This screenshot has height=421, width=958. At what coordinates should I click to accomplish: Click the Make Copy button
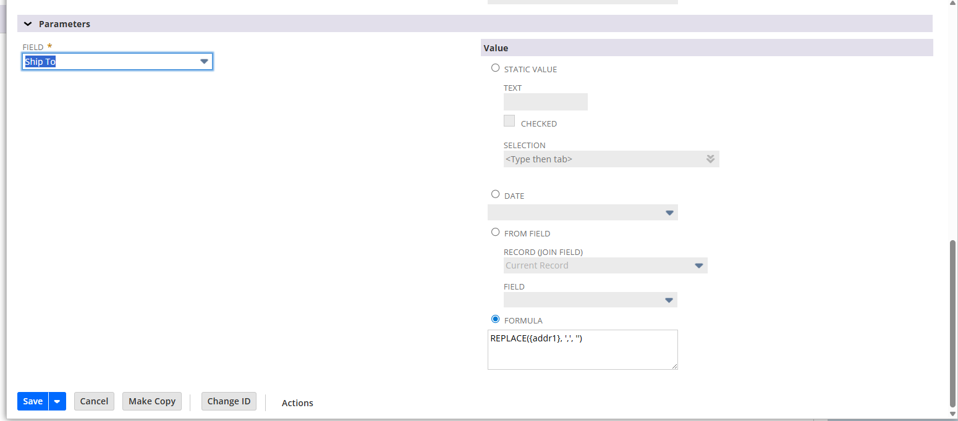point(152,401)
